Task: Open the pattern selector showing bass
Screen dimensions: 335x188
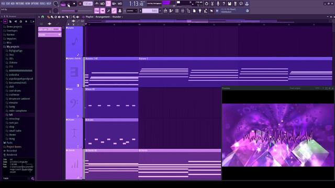Action: point(150,10)
